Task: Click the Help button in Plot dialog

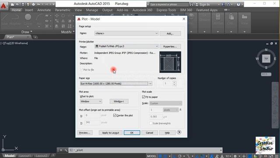Action: point(167,133)
